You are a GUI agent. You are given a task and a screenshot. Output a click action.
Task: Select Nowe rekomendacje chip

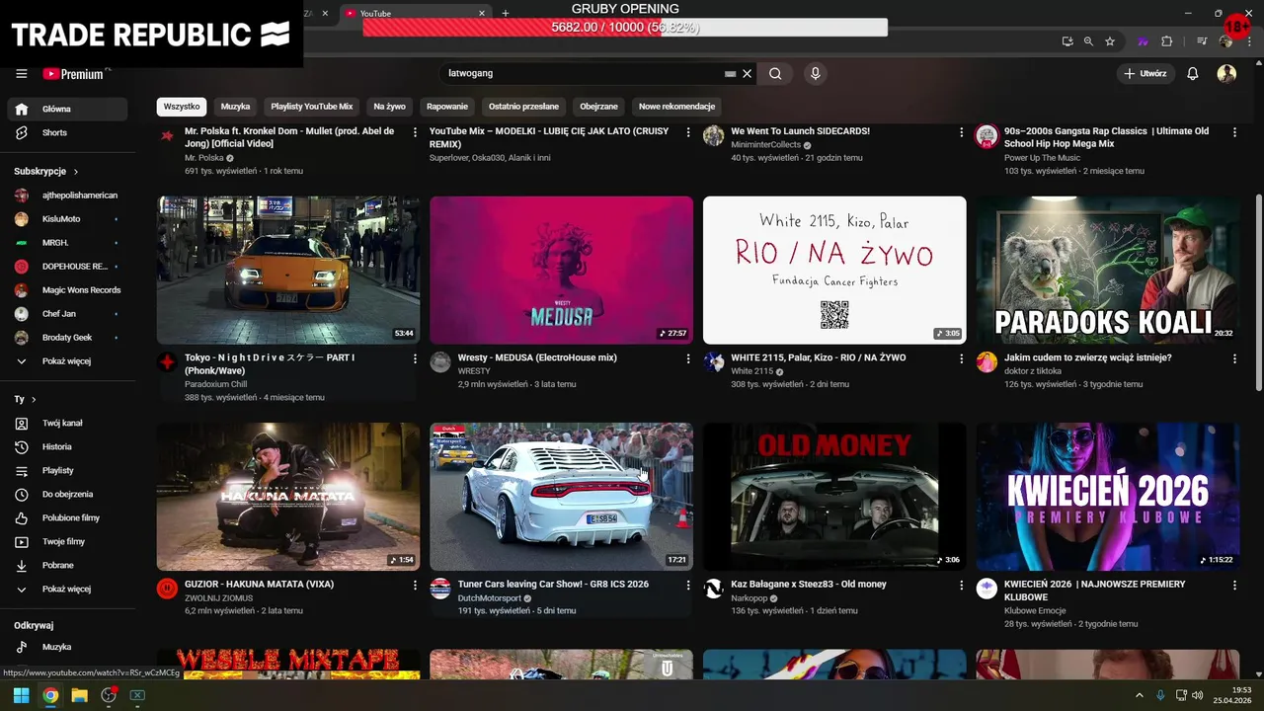point(676,107)
